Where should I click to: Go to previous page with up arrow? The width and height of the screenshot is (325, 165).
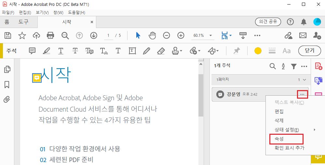tap(79, 35)
